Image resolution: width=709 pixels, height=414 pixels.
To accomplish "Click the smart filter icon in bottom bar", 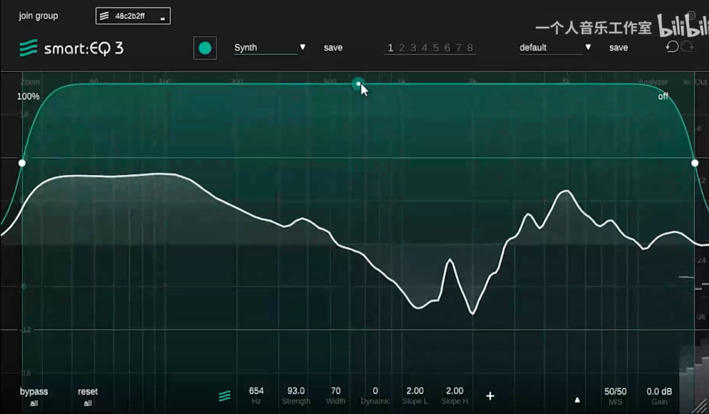I will click(x=224, y=396).
